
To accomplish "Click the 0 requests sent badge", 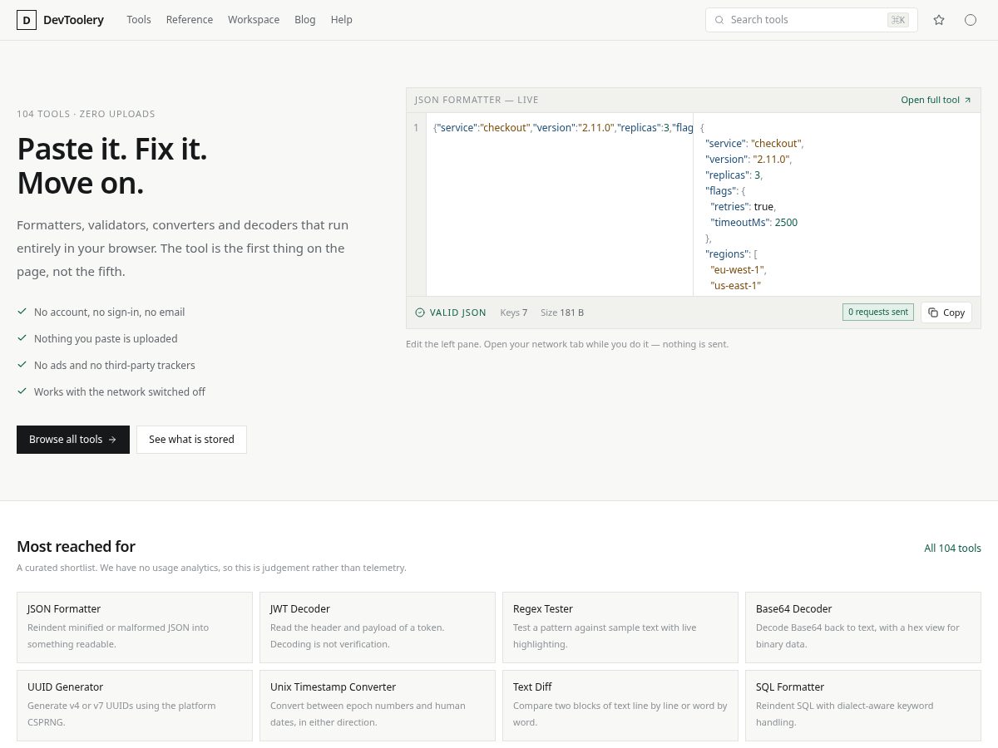I will tap(878, 312).
